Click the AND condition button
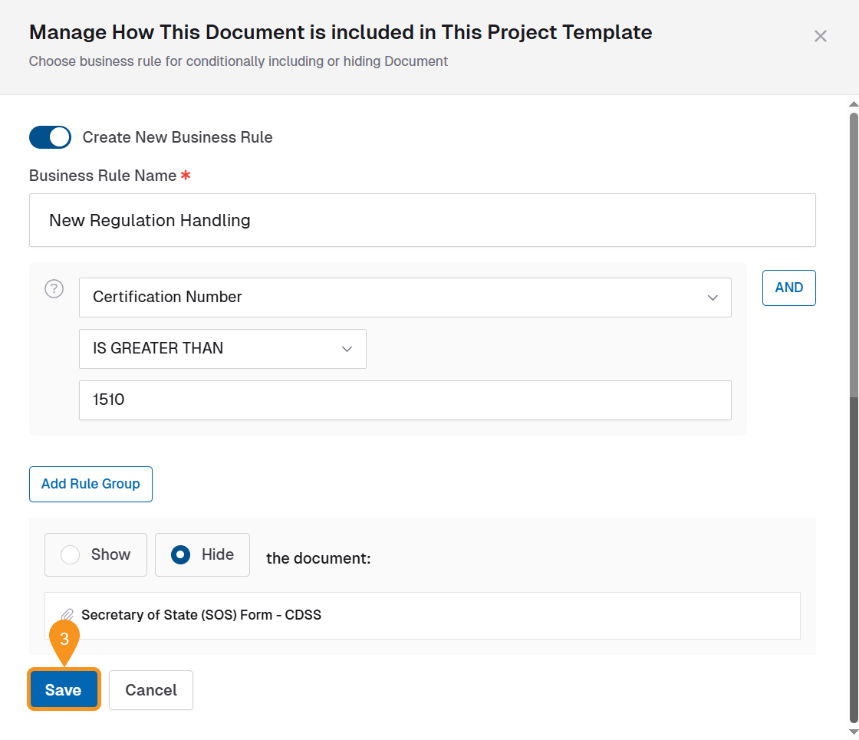 click(788, 288)
